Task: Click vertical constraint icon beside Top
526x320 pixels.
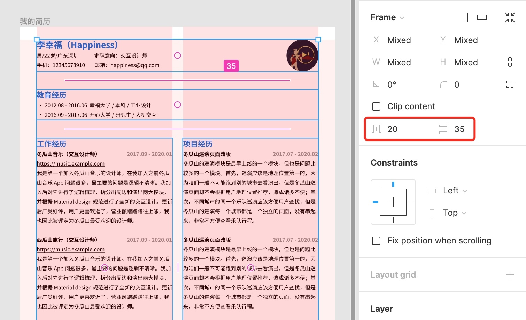Action: click(432, 213)
